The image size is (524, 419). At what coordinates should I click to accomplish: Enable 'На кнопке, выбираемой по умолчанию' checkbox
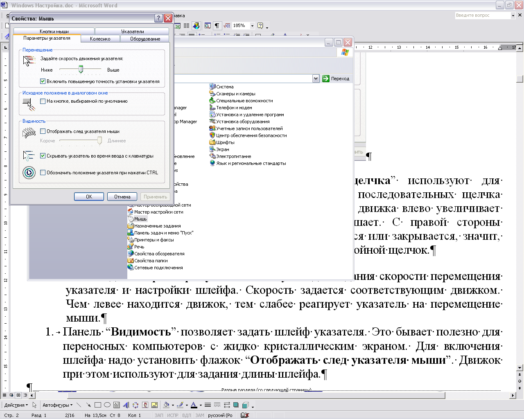coord(43,101)
